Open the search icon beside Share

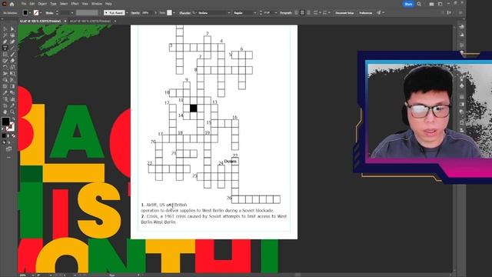tap(419, 4)
